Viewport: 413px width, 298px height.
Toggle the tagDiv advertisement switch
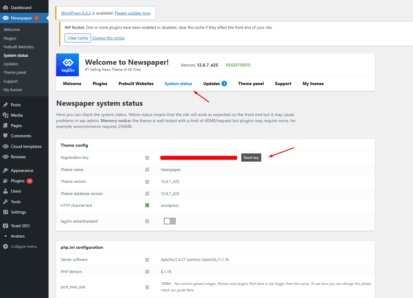170,221
